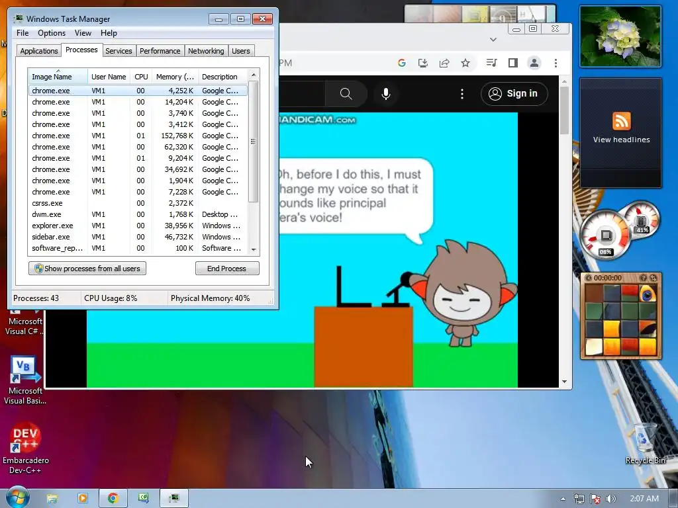Bookmark the page with the star icon
The height and width of the screenshot is (508, 678).
pos(465,63)
